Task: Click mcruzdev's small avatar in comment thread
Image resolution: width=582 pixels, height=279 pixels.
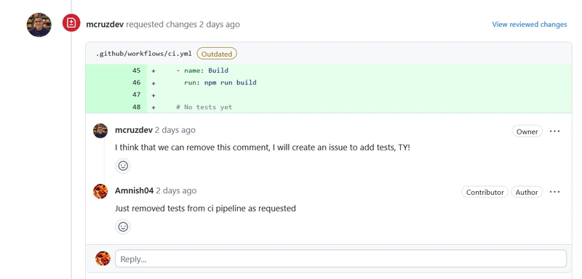Action: [x=100, y=131]
